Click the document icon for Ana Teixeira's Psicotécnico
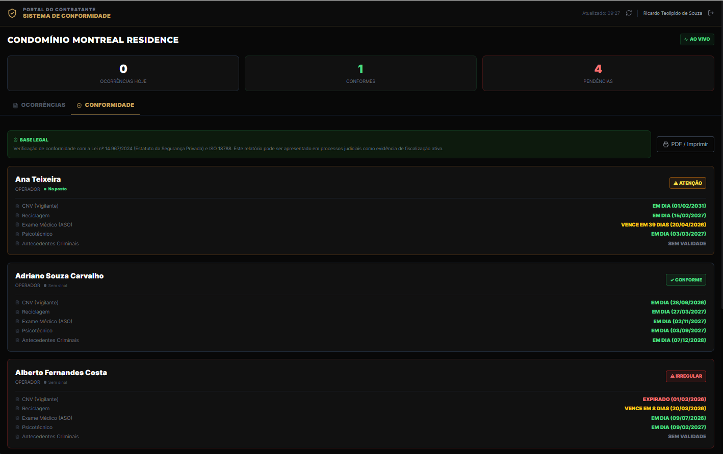Screen dimensions: 723x454 pyautogui.click(x=17, y=234)
